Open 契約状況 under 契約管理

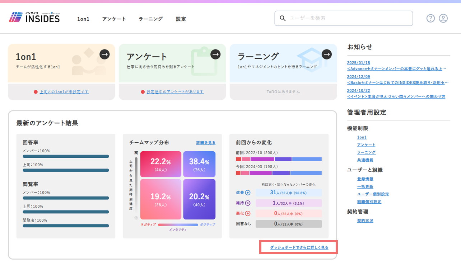[365, 221]
